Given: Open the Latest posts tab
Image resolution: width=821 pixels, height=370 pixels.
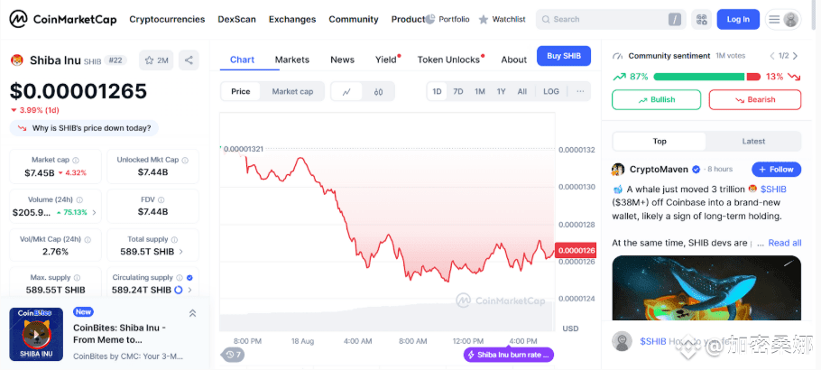Looking at the screenshot, I should pyautogui.click(x=753, y=141).
